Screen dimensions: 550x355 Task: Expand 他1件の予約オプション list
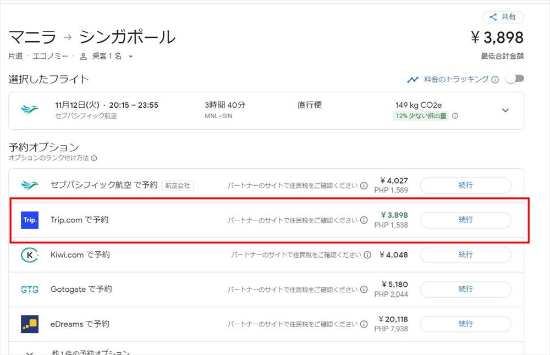30,352
